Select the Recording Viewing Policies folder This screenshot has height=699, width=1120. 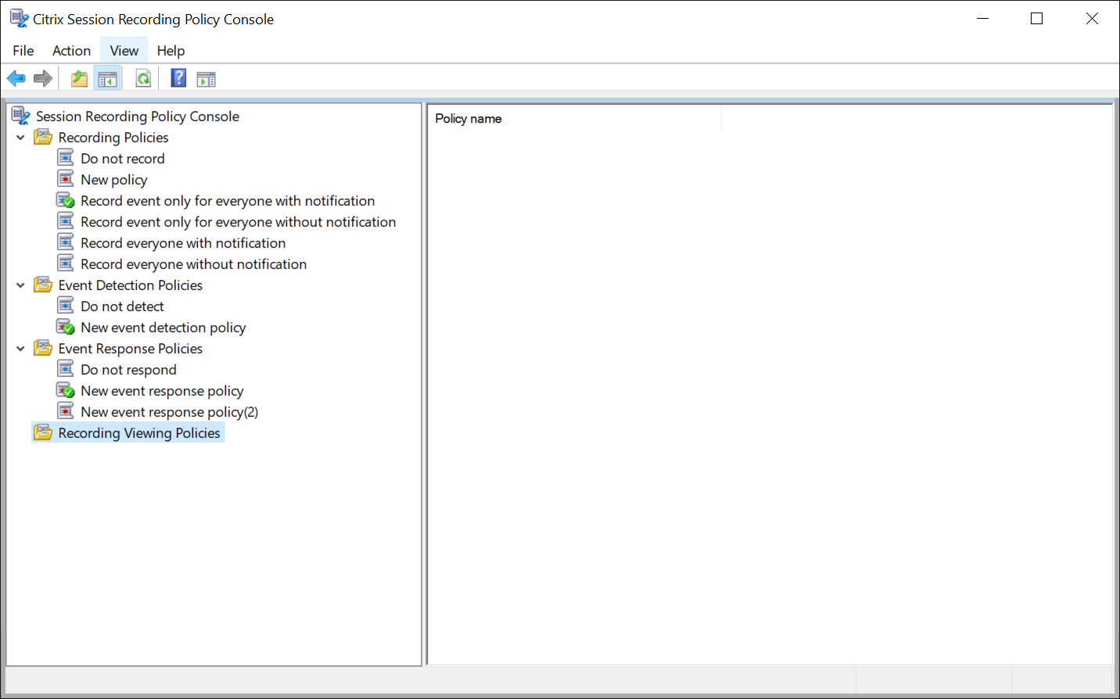point(138,432)
